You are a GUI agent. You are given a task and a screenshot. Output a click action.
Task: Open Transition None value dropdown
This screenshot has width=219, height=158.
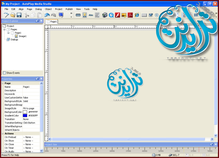(31, 119)
